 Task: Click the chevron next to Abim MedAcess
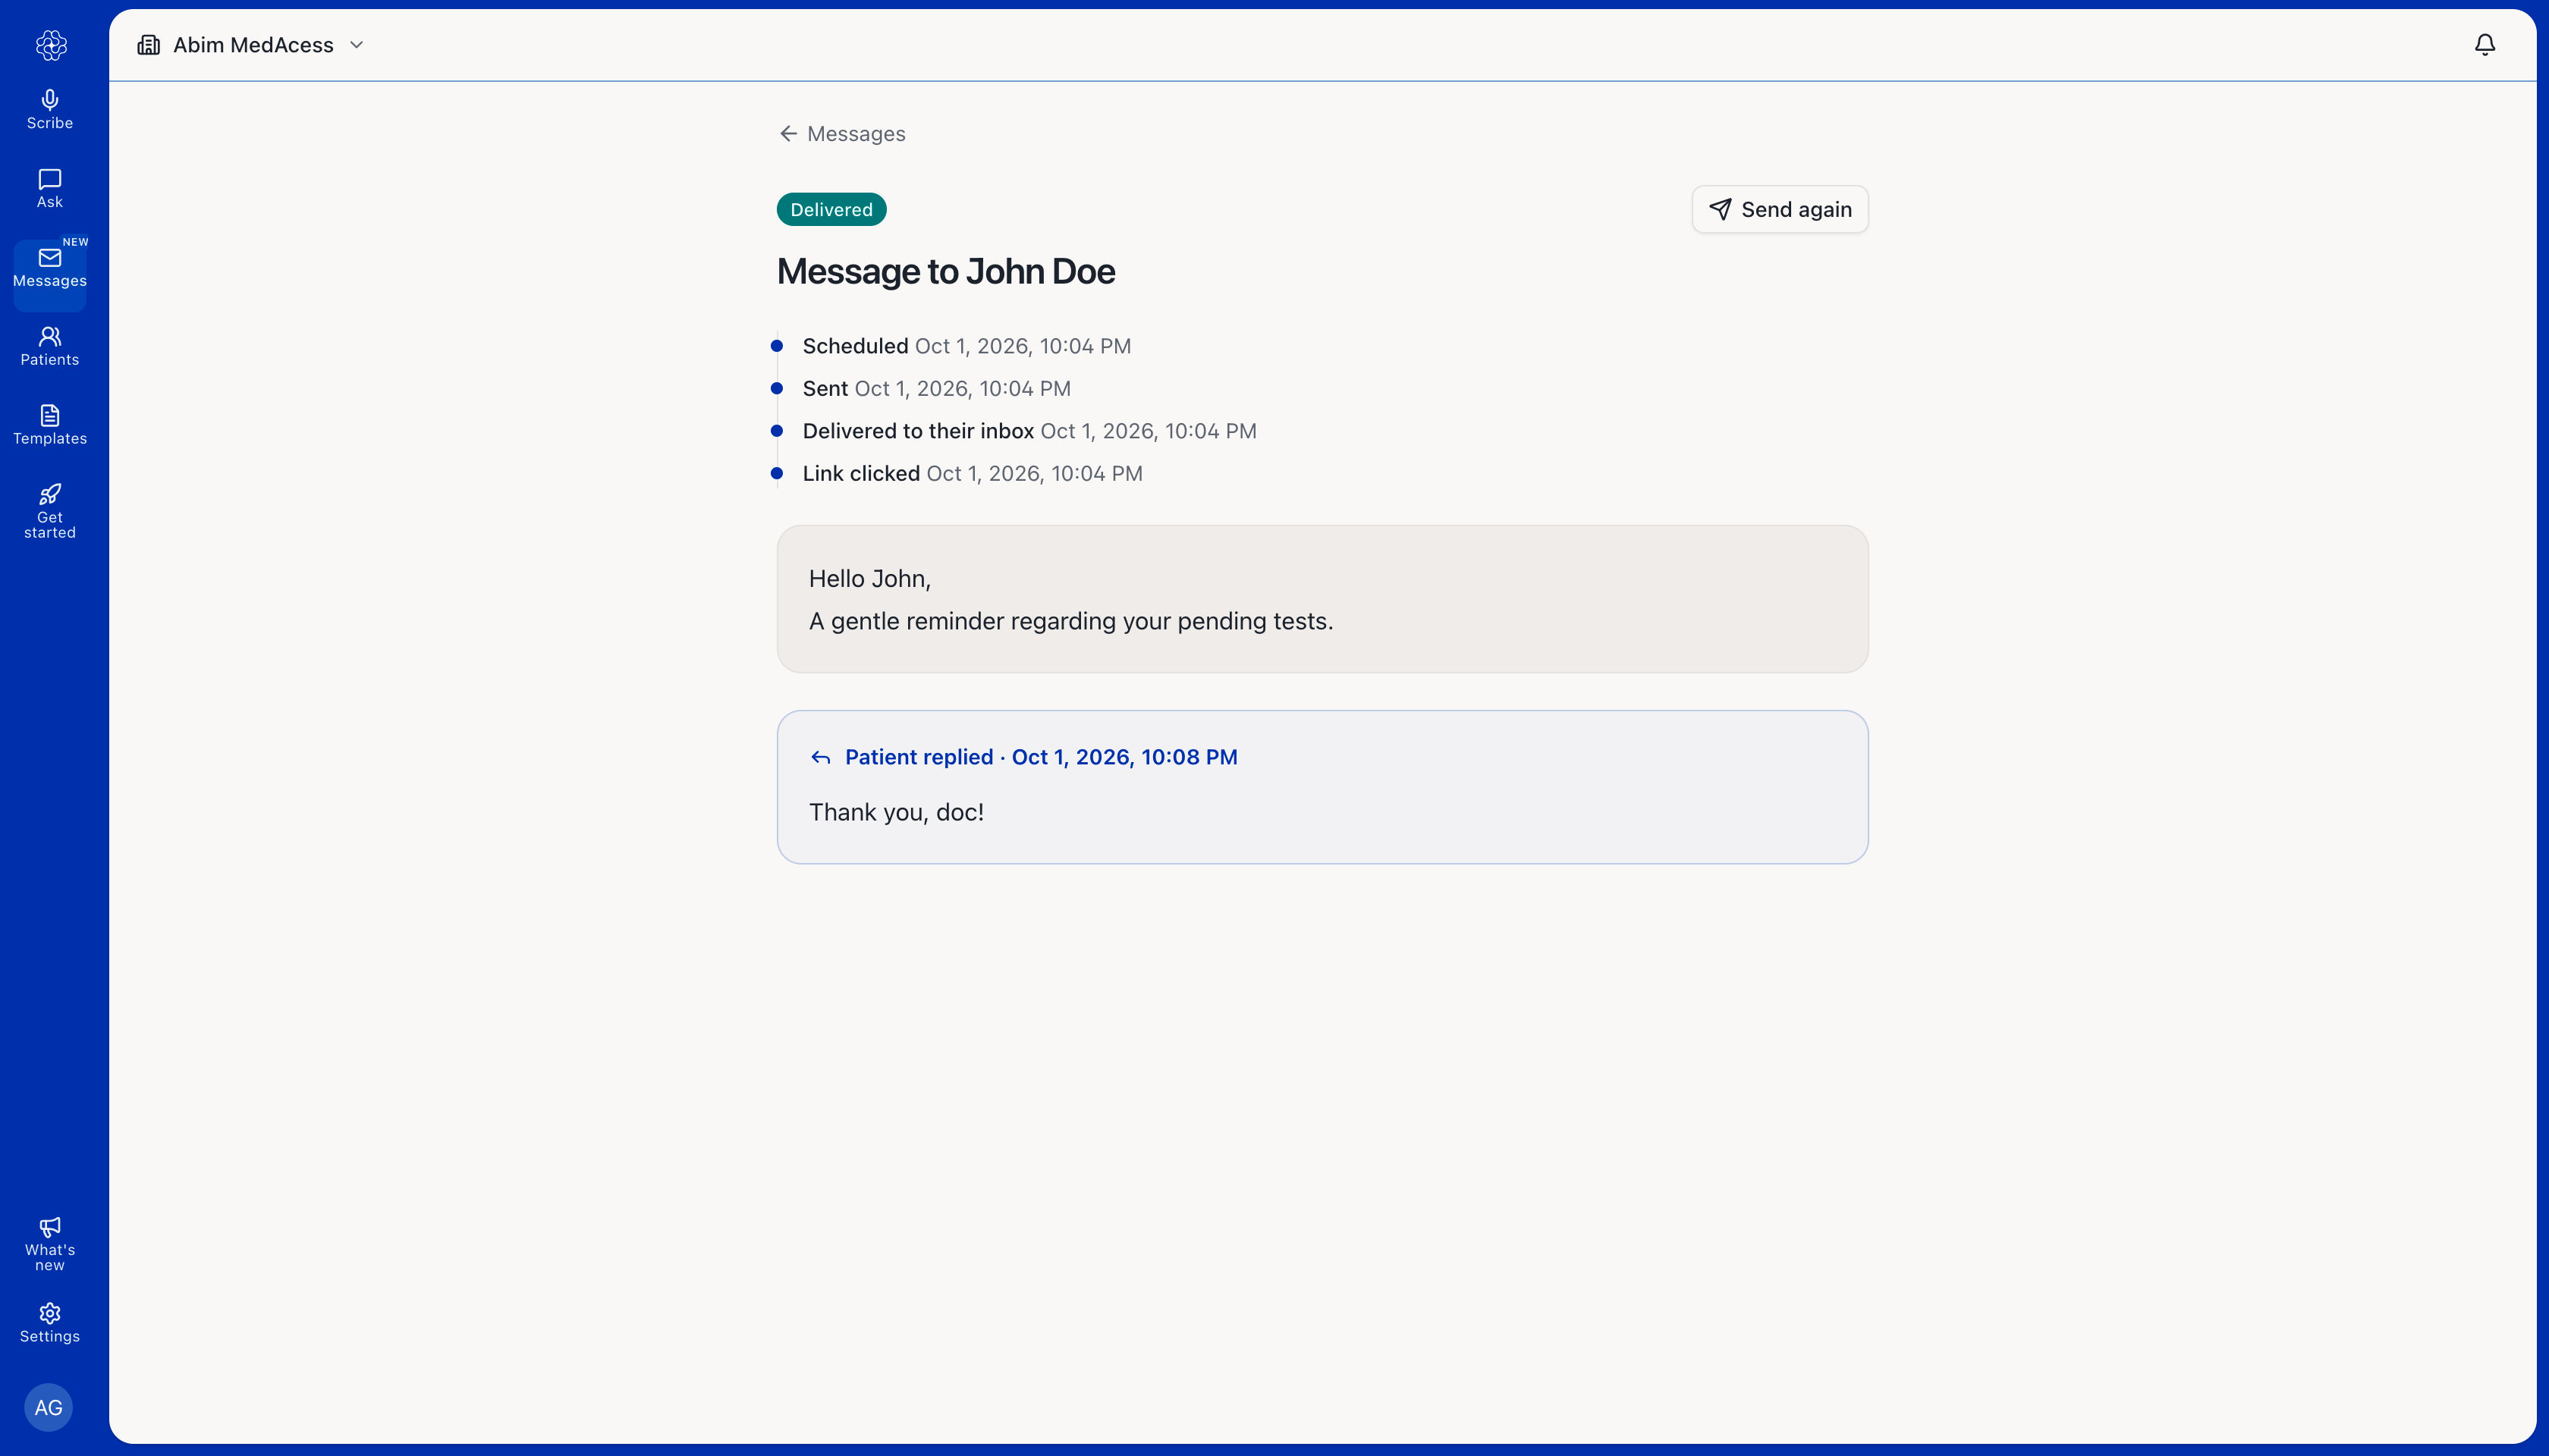coord(356,45)
